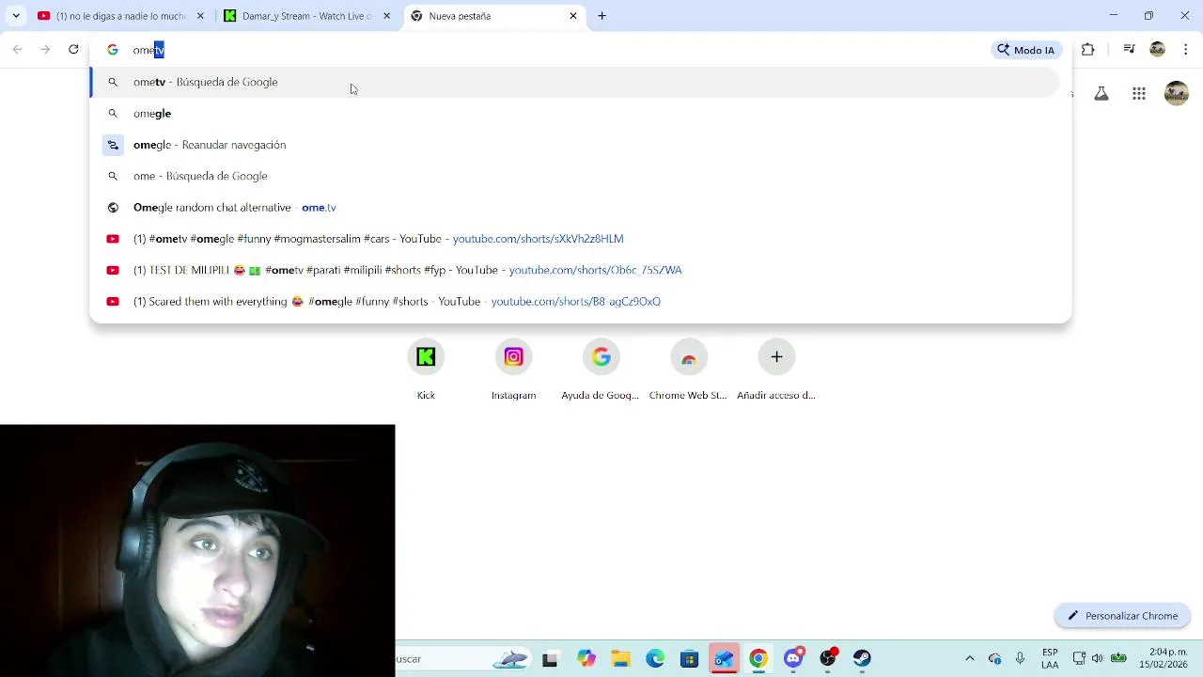Image resolution: width=1203 pixels, height=677 pixels.
Task: Open volume settings from the speaker icon
Action: (x=1098, y=659)
